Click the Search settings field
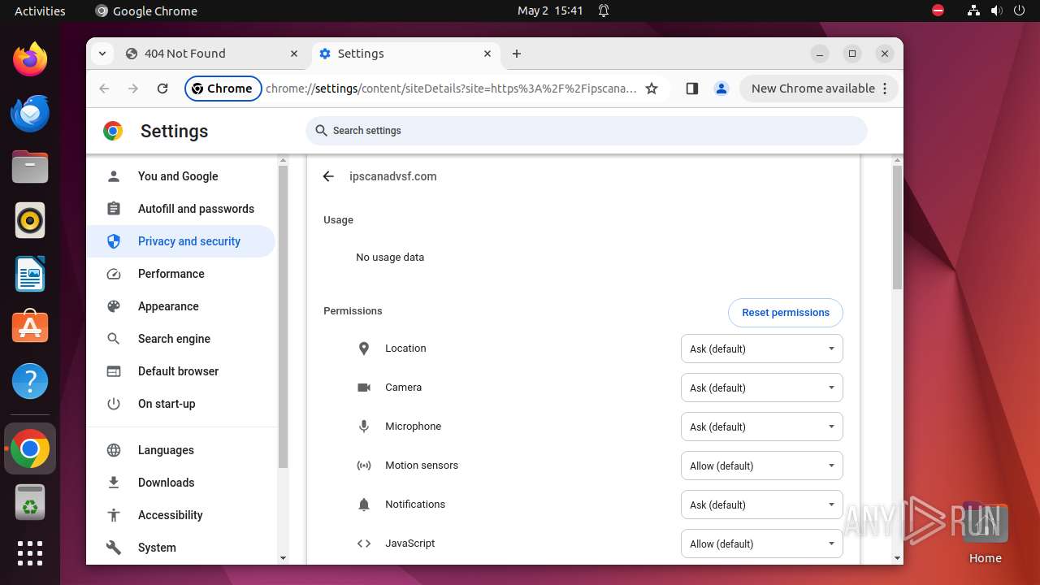 tap(587, 131)
